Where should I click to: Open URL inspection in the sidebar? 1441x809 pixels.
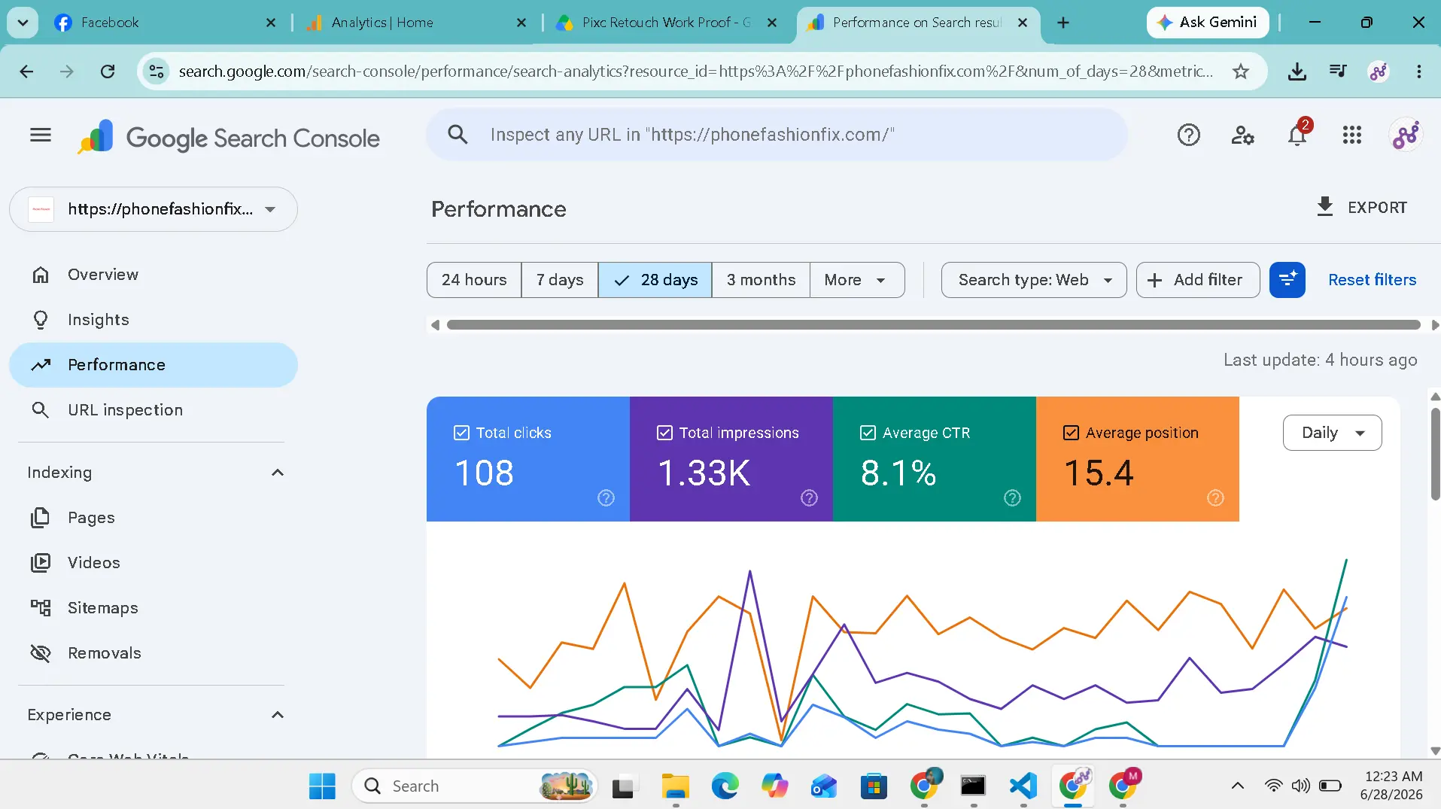pos(154,410)
